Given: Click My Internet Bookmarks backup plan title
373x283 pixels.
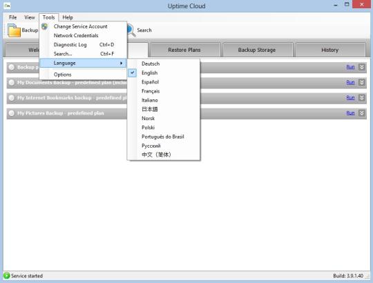Looking at the screenshot, I should [72, 97].
